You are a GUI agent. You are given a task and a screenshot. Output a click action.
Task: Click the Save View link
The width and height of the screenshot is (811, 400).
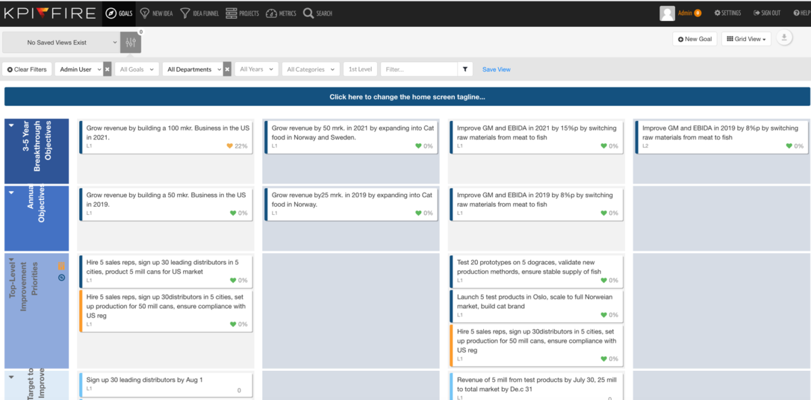[497, 70]
